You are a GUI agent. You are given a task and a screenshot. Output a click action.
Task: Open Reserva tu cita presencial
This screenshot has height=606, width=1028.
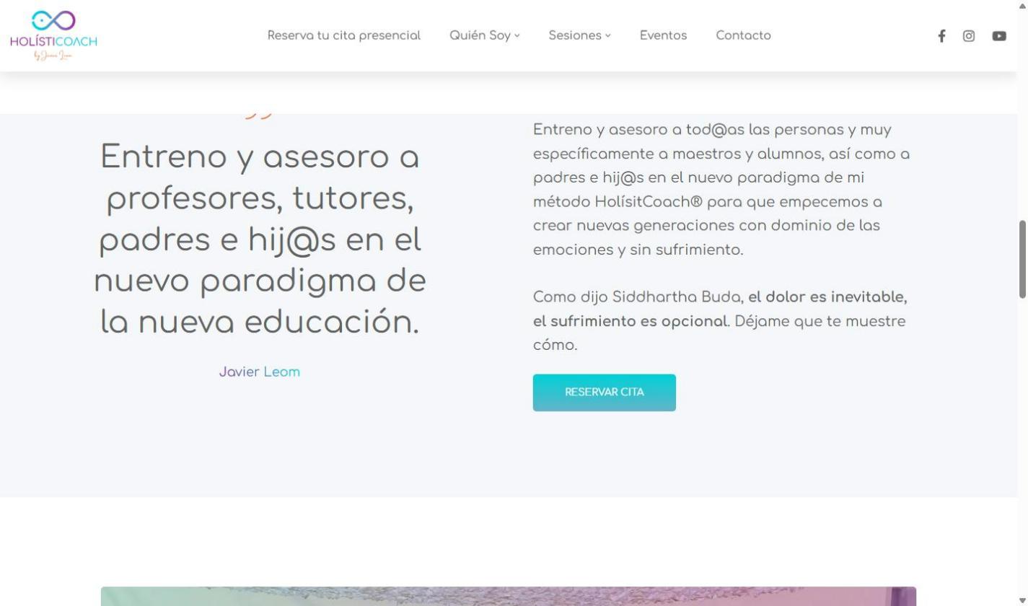click(344, 35)
